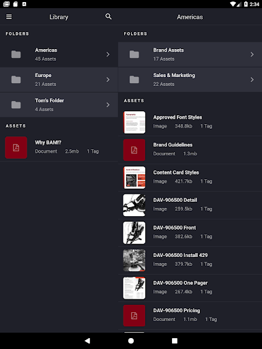Click the 2.5mb size of Why BAM!?
The image size is (262, 349).
(72, 151)
